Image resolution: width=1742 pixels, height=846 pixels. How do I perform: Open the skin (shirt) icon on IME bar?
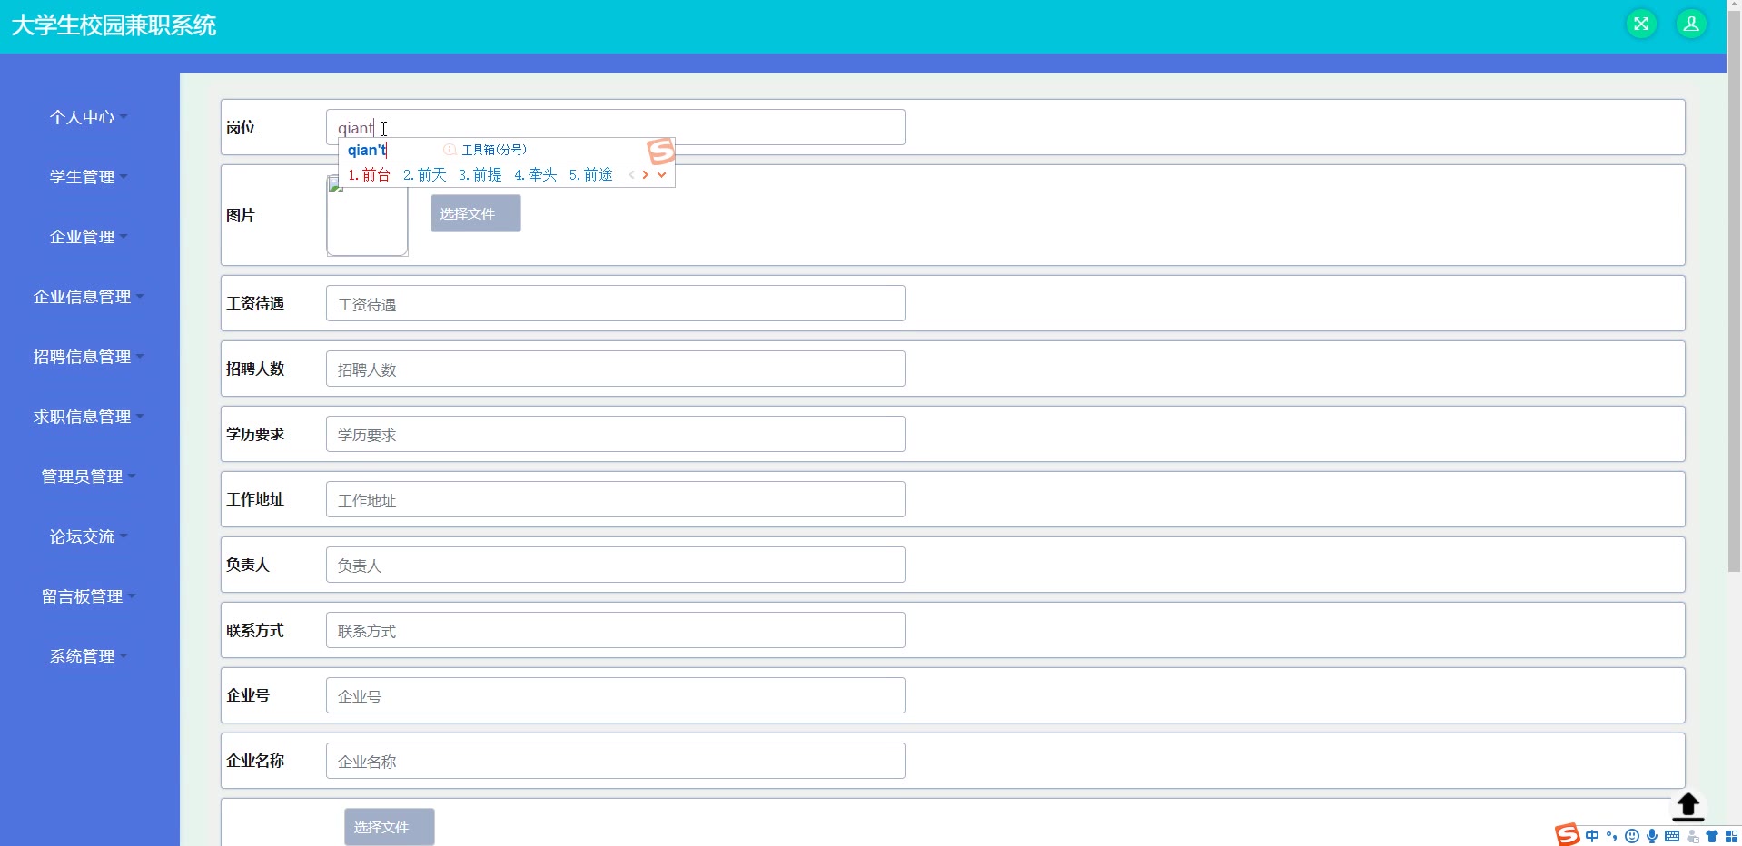[x=1712, y=836]
